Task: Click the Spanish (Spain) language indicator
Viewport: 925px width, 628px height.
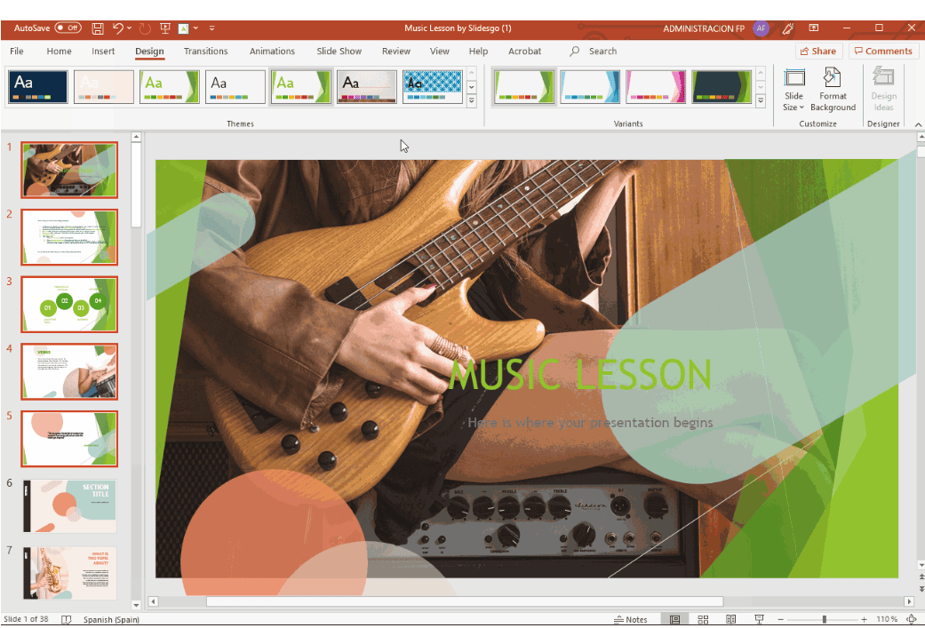Action: pos(111,619)
